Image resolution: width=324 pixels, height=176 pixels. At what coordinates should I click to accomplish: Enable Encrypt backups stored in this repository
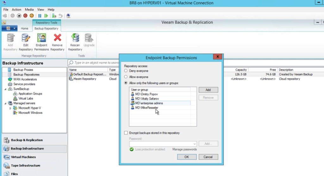tap(126, 133)
